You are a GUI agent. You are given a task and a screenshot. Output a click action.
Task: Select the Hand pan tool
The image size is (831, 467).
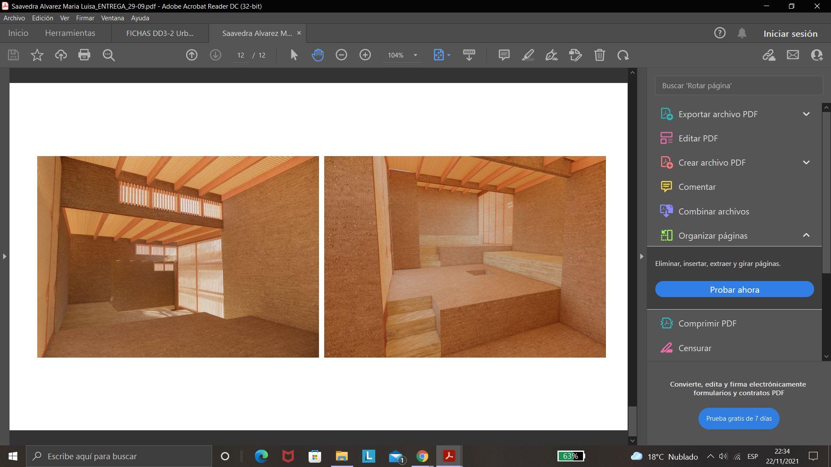coord(317,55)
